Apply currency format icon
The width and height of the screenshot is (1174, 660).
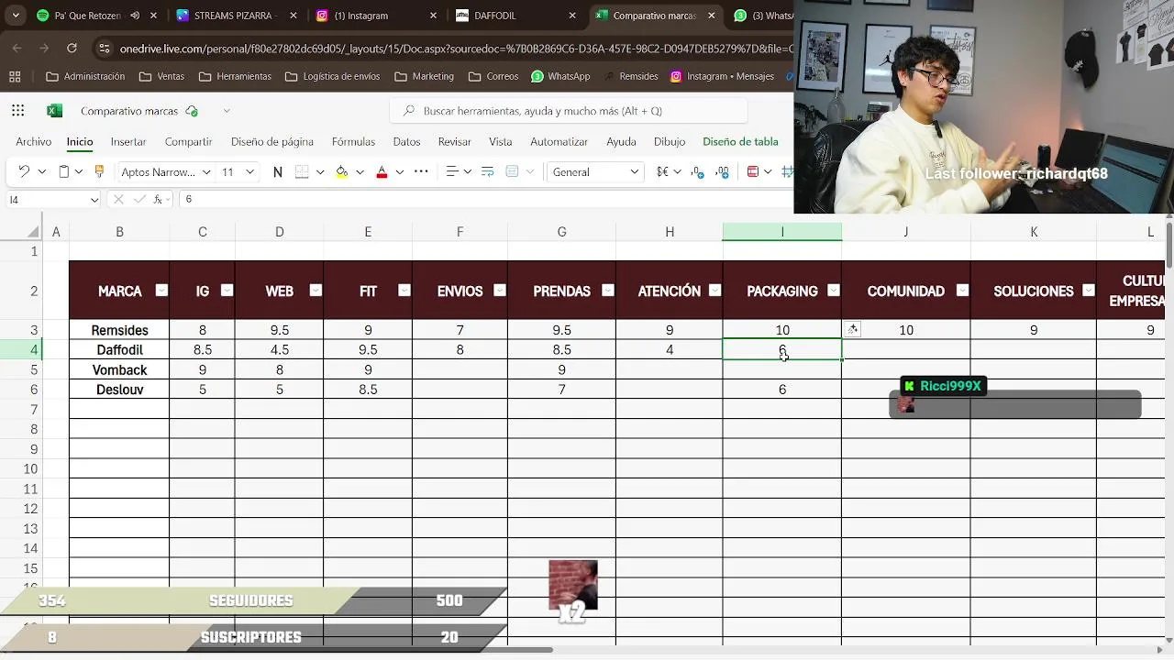[662, 171]
